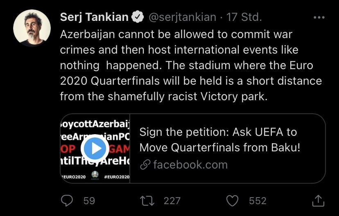Open Serj Tankian's profile picture
This screenshot has height=216, width=339.
pyautogui.click(x=32, y=28)
